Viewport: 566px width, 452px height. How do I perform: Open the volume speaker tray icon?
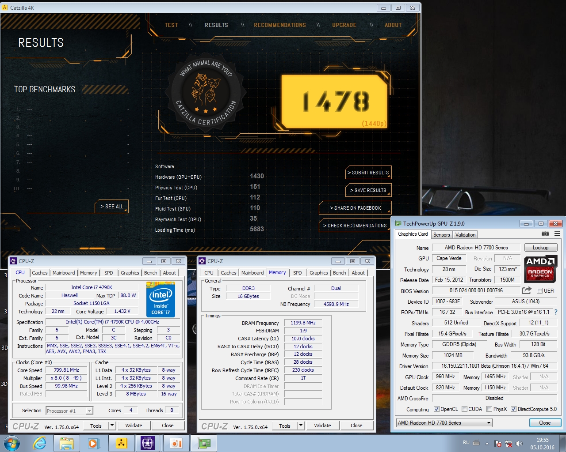[519, 444]
